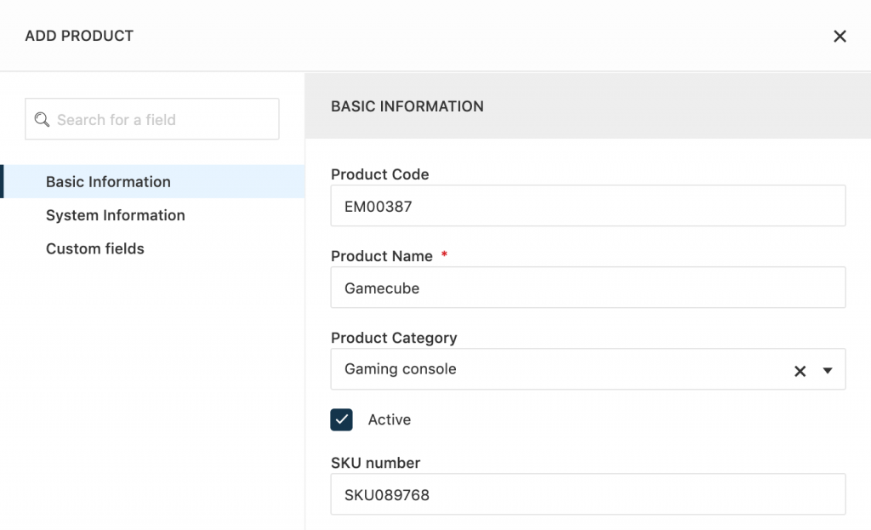Close the Add Product dialog
The image size is (871, 530).
(840, 36)
